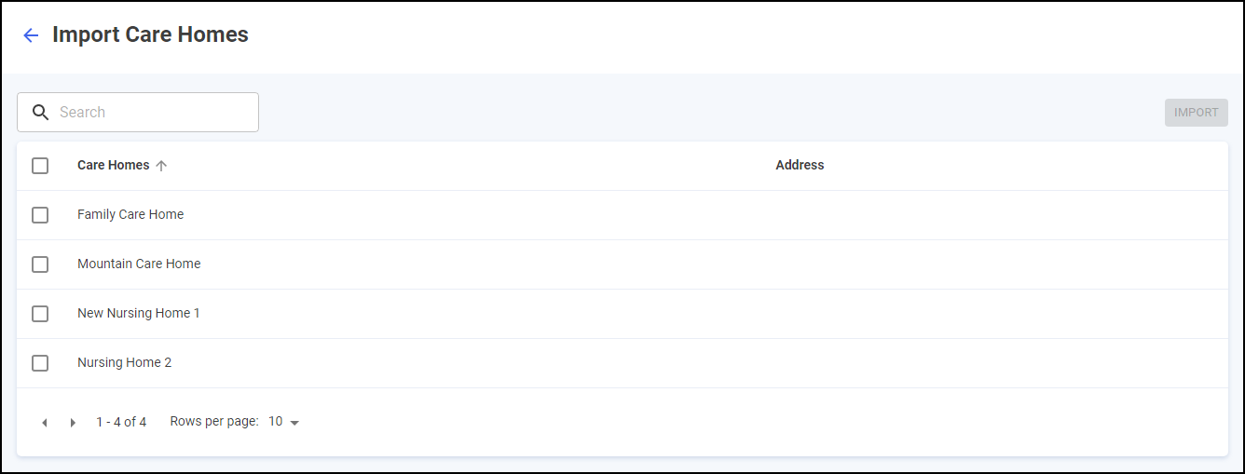1245x474 pixels.
Task: Enable the Nursing Home 2 checkbox
Action: pos(40,363)
